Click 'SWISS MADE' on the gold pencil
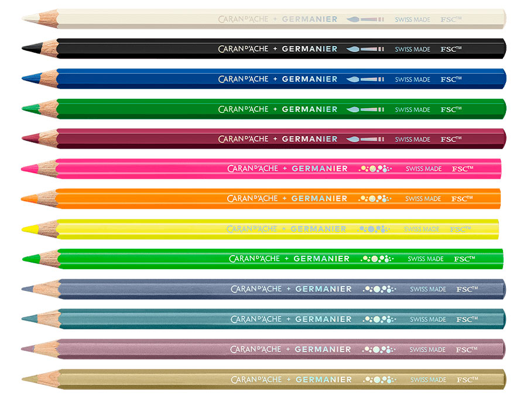Image resolution: width=527 pixels, height=399 pixels. 429,380
